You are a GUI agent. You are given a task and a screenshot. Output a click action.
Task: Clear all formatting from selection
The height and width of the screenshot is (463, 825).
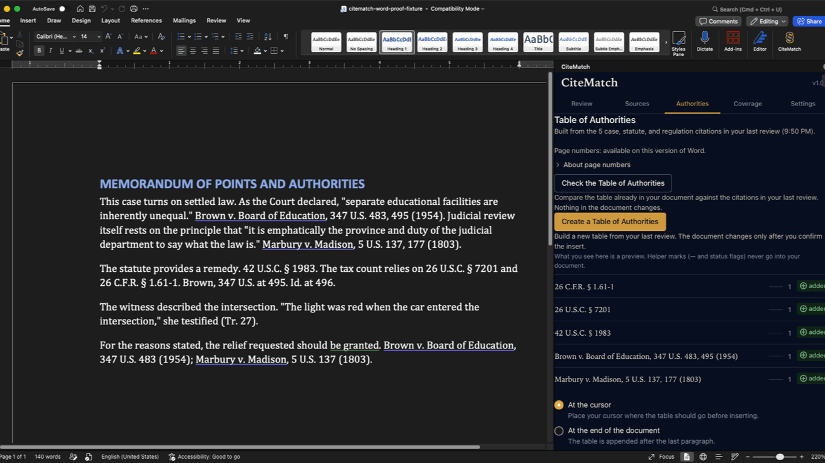click(161, 37)
